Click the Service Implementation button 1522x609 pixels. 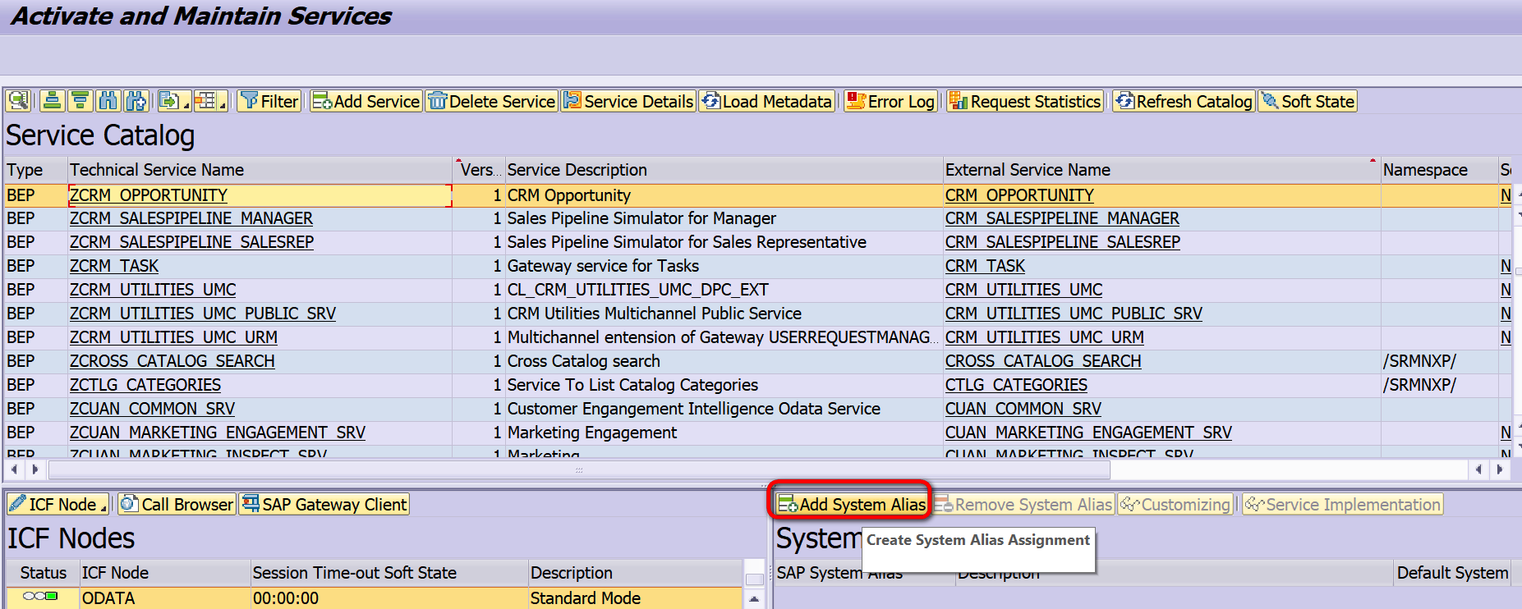(x=1343, y=504)
